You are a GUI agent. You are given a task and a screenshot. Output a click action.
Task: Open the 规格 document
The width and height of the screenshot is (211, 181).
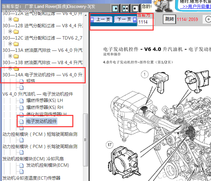coord(31,81)
